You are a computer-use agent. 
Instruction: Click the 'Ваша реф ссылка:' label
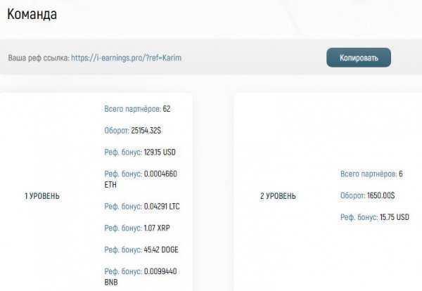(39, 58)
